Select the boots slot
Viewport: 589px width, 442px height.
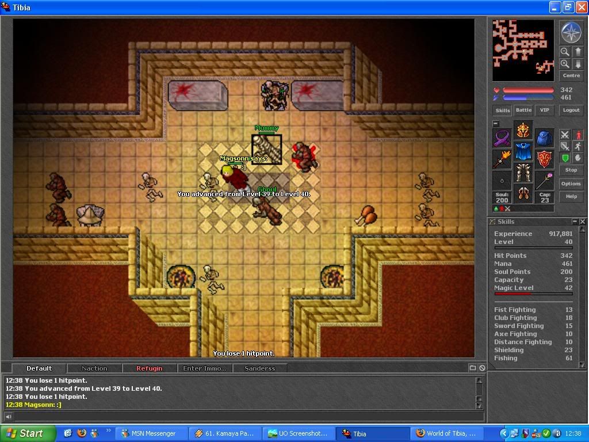pos(523,193)
